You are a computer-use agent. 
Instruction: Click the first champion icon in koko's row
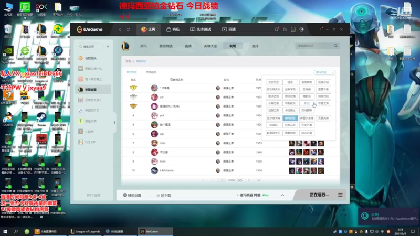coord(292,162)
